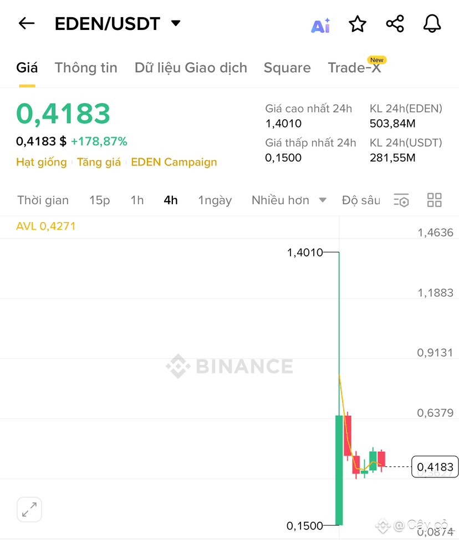Switch to Thông tin tab
This screenshot has height=540, width=459.
[x=86, y=68]
